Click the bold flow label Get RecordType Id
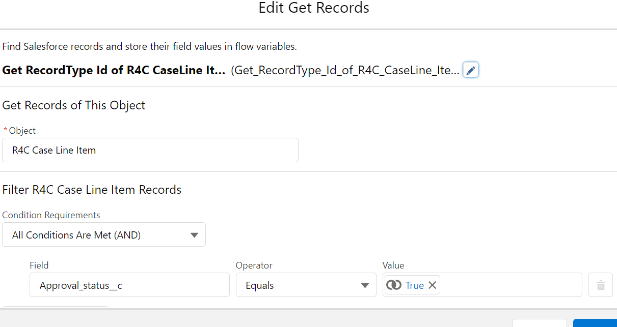Viewport: 617px width, 327px height. point(114,70)
